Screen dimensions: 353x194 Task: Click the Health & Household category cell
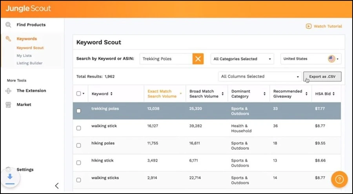click(x=241, y=129)
